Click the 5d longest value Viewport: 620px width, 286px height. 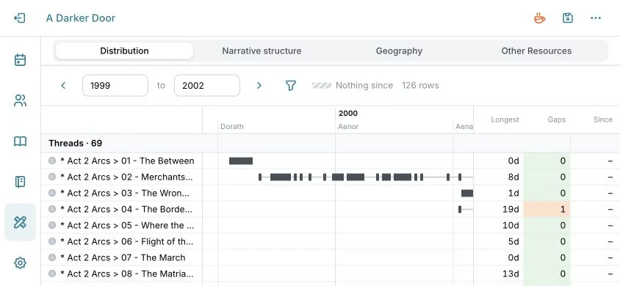[513, 241]
